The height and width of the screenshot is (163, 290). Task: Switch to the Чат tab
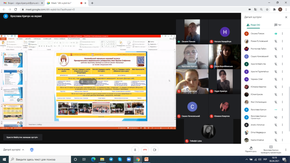pyautogui.click(x=278, y=25)
